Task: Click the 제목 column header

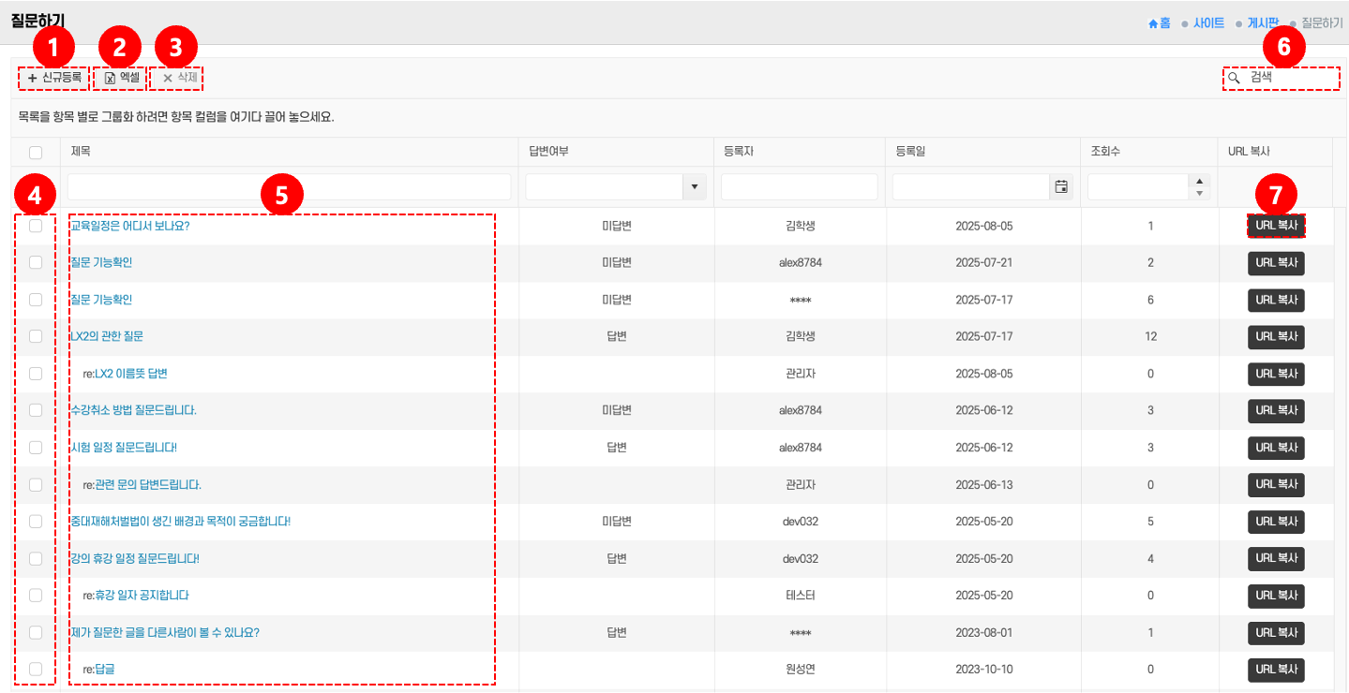Action: [81, 152]
